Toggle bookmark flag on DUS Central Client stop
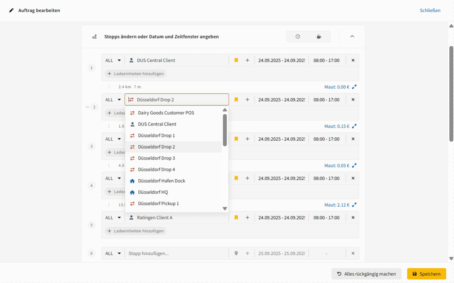The width and height of the screenshot is (454, 283). point(236,60)
